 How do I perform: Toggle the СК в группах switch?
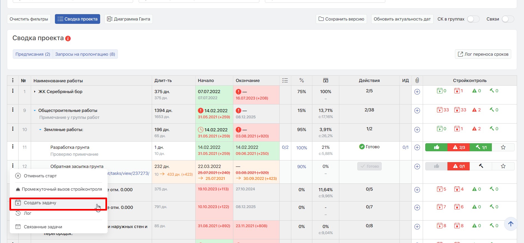pos(473,19)
